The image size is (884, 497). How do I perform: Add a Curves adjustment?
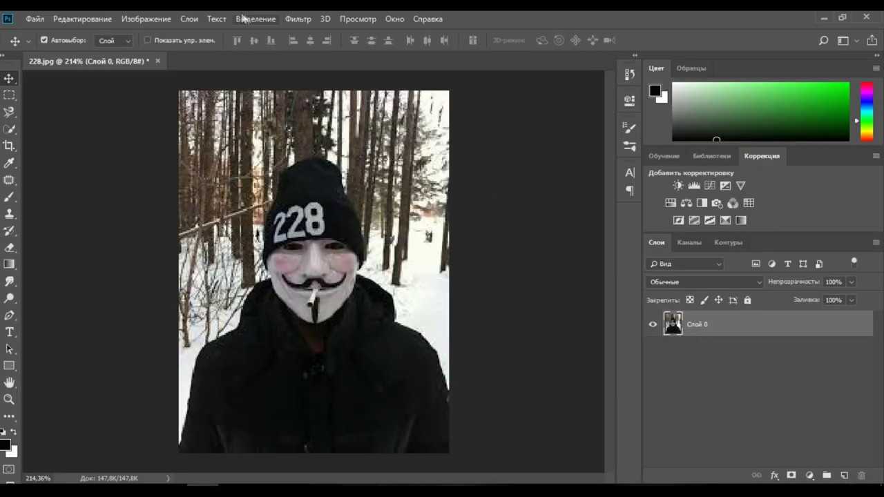[x=709, y=186]
